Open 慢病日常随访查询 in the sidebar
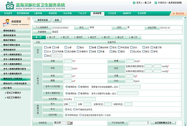 pos(15,45)
